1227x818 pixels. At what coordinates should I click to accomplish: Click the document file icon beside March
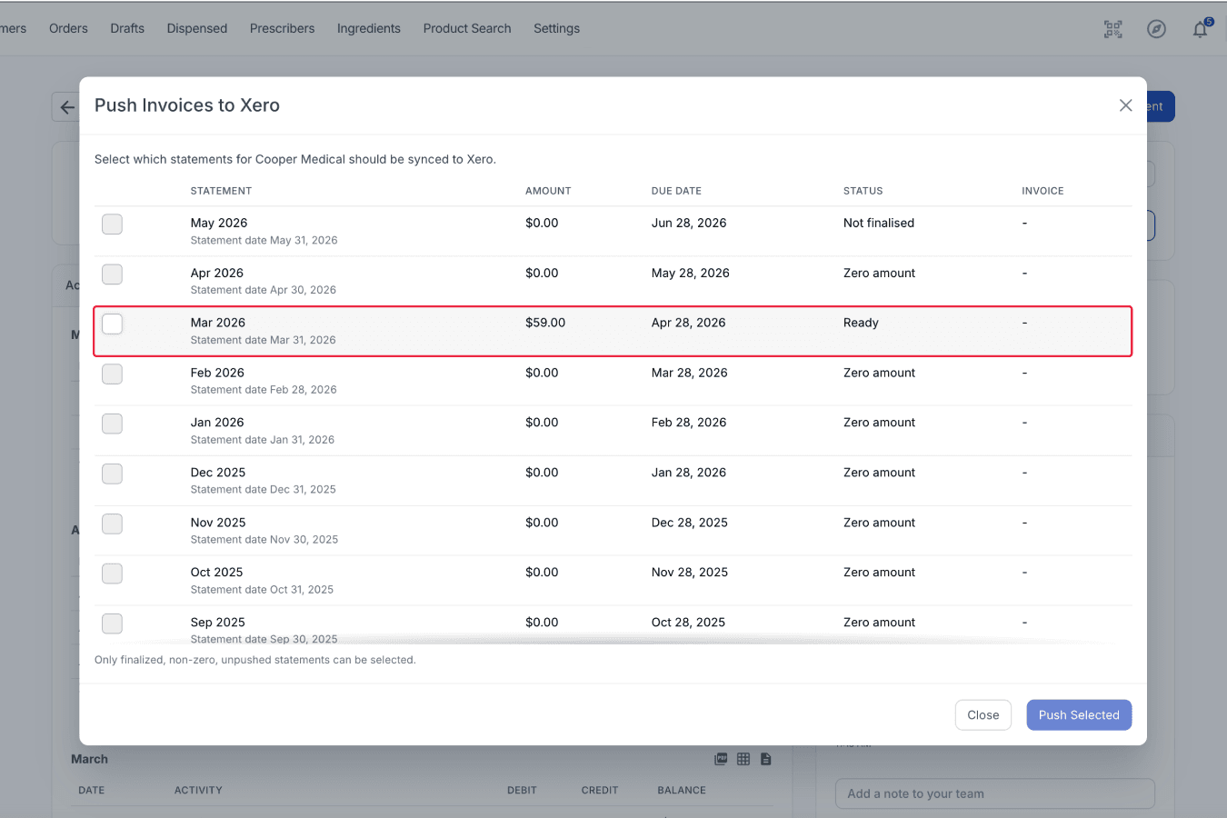coord(766,759)
